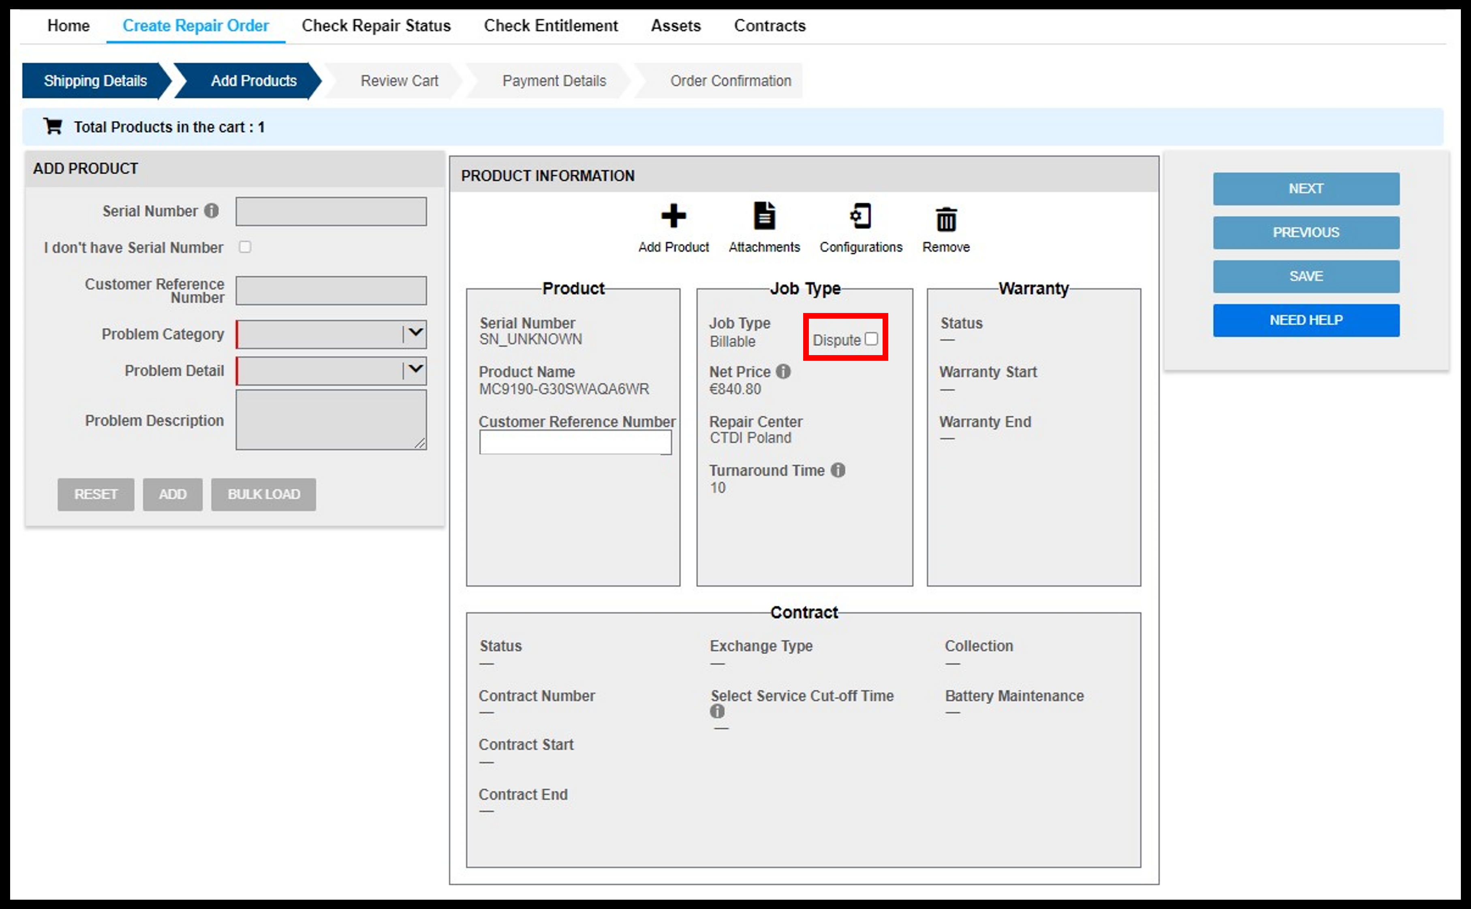Image resolution: width=1471 pixels, height=909 pixels.
Task: Click the Serial Number input field
Action: coord(331,212)
